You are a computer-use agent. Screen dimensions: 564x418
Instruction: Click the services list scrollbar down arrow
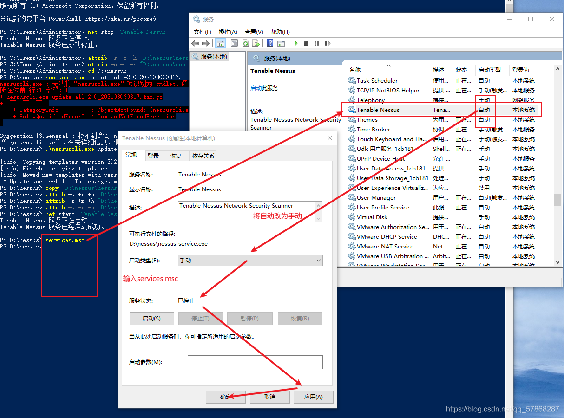tap(558, 262)
